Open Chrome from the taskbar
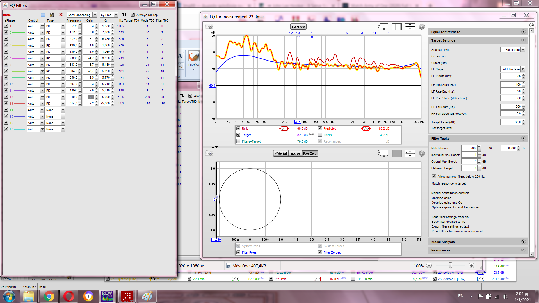This screenshot has width=539, height=303. tap(49, 296)
